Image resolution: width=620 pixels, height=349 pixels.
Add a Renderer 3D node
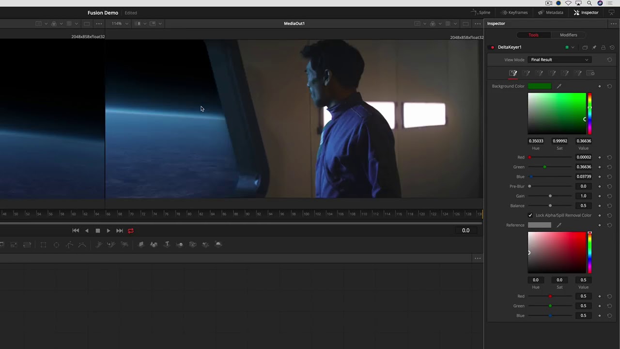click(x=218, y=245)
